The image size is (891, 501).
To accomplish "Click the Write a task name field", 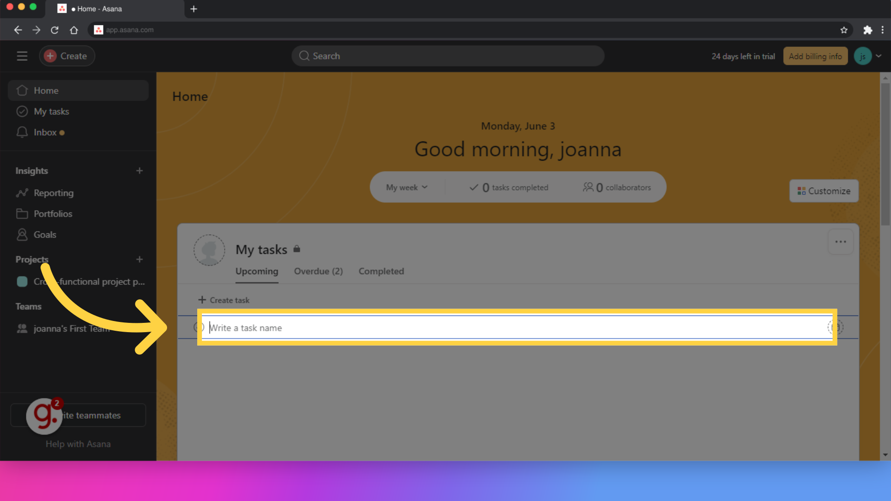I will tap(517, 328).
